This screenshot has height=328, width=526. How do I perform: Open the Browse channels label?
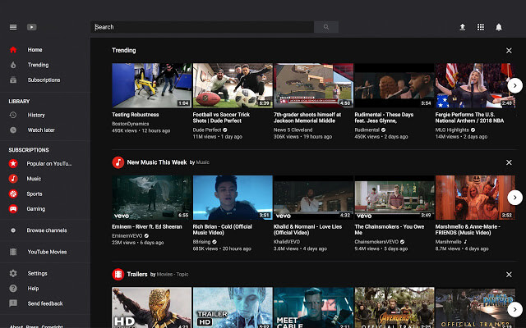(x=47, y=230)
